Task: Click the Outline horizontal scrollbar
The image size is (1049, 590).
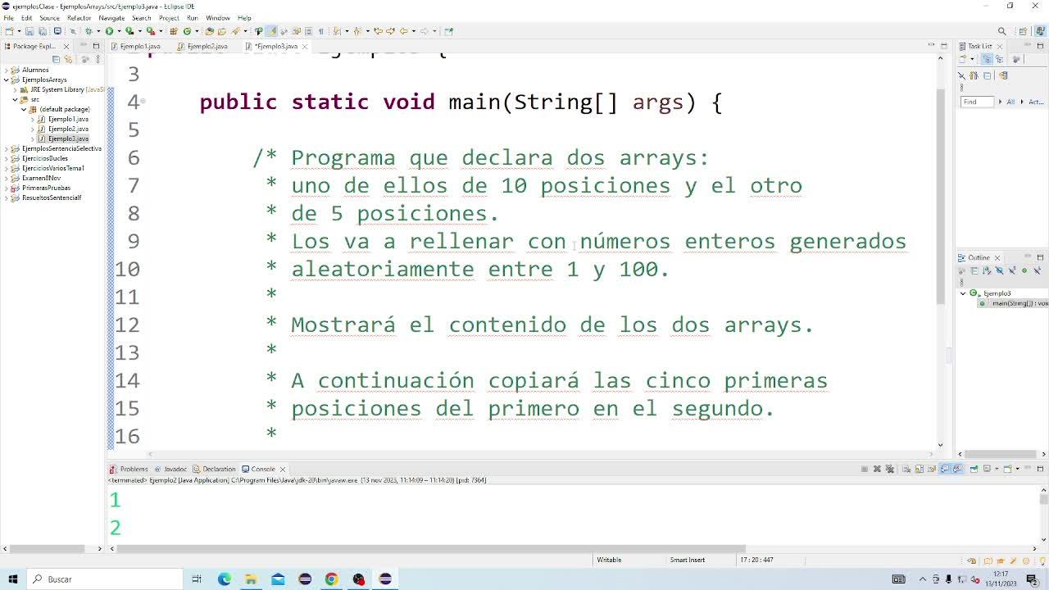Action: point(1000,454)
